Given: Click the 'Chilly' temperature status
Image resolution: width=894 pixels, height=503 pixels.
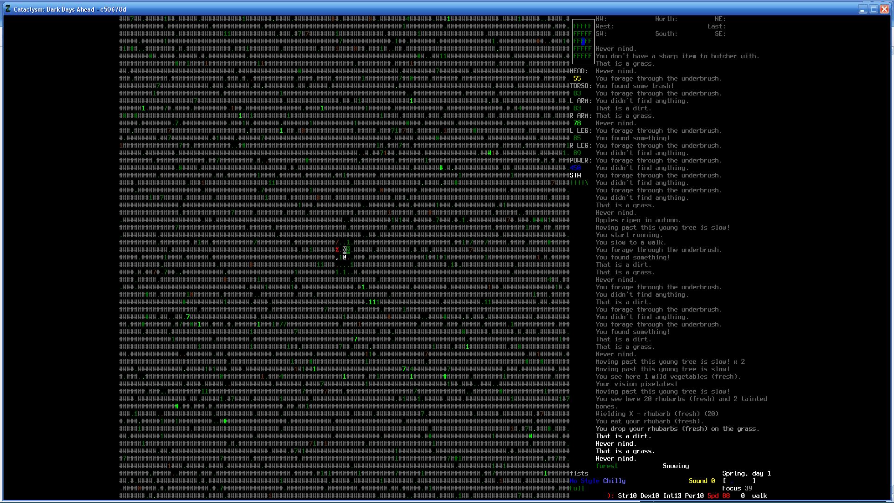Looking at the screenshot, I should (x=614, y=481).
